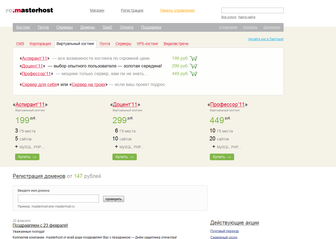Image resolution: width=336 pixels, height=239 pixels.
Task: Click MySQL, PHP… under the 299 plan
Action: [132, 147]
